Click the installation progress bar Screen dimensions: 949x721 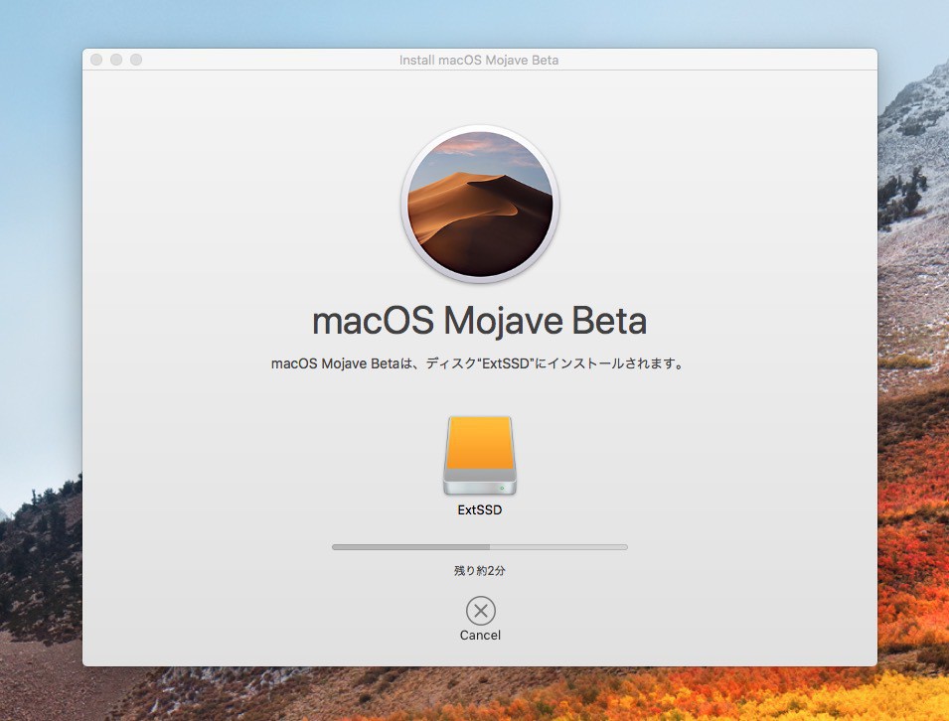pos(480,547)
